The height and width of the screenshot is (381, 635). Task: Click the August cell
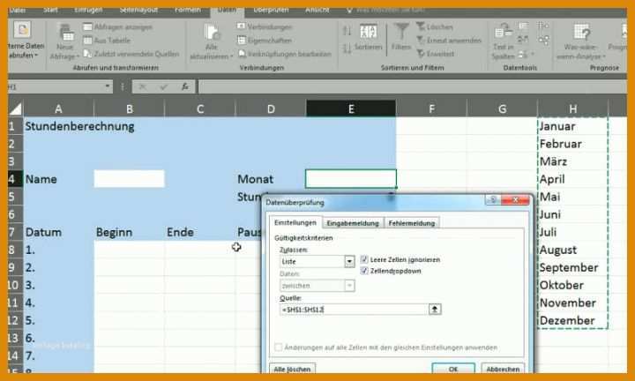(572, 250)
